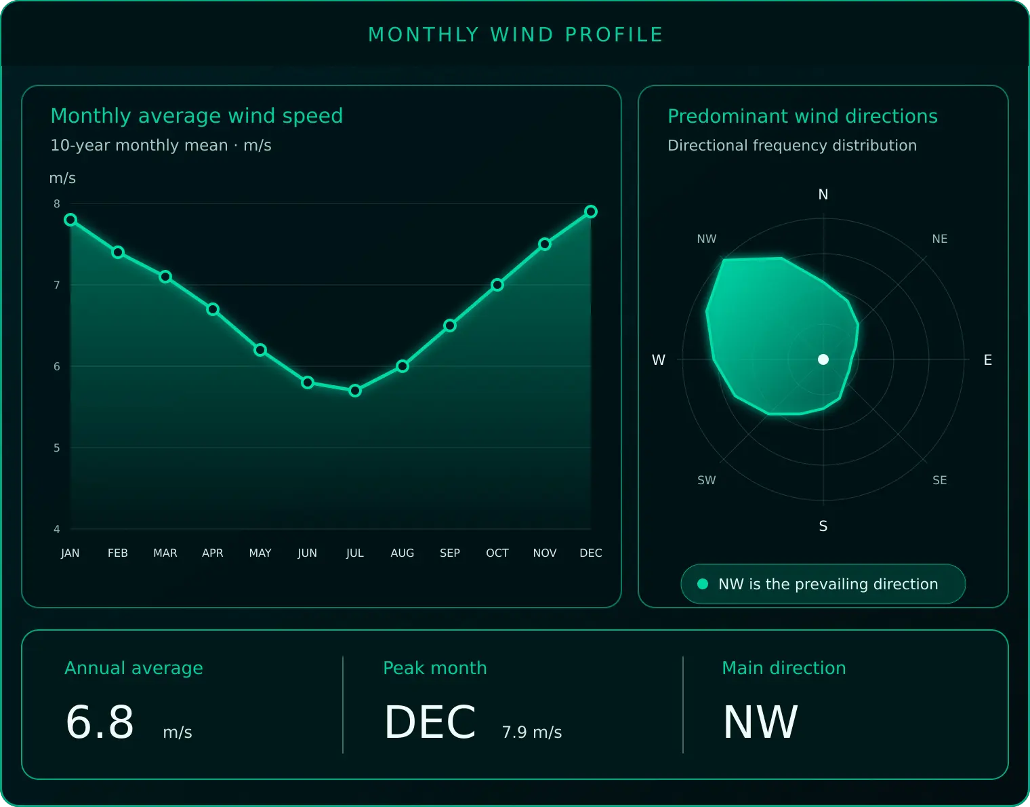
Task: Click the NOV x-axis label
Action: point(545,553)
